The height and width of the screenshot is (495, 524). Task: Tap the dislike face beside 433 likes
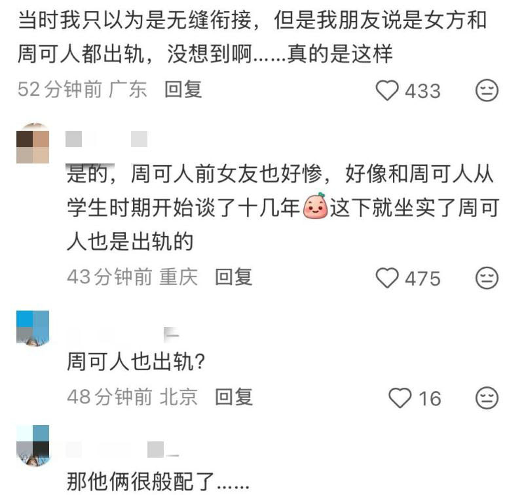[x=487, y=90]
